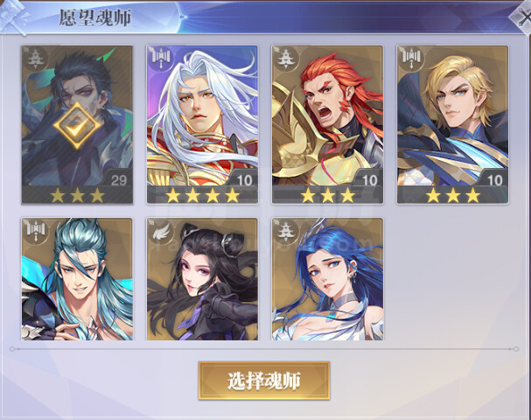Uncheck the golden checkmark on selected hero
The width and height of the screenshot is (531, 420).
coord(77,125)
